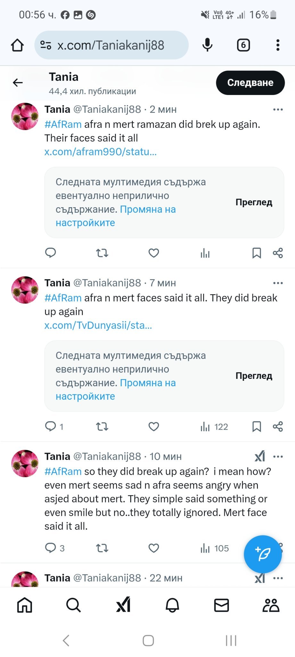Screen dimensions: 295x657
Task: Open more options for 7 мин post
Action: 278,283
